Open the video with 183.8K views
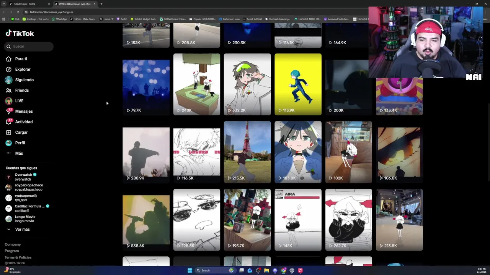This screenshot has width=490, height=275. tap(298, 152)
